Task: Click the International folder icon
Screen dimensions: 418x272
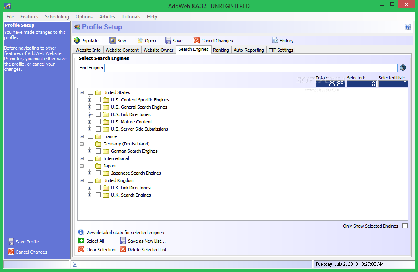Action: click(98, 158)
